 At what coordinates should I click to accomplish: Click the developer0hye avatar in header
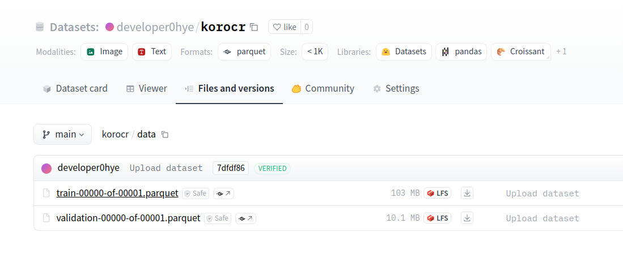[109, 27]
